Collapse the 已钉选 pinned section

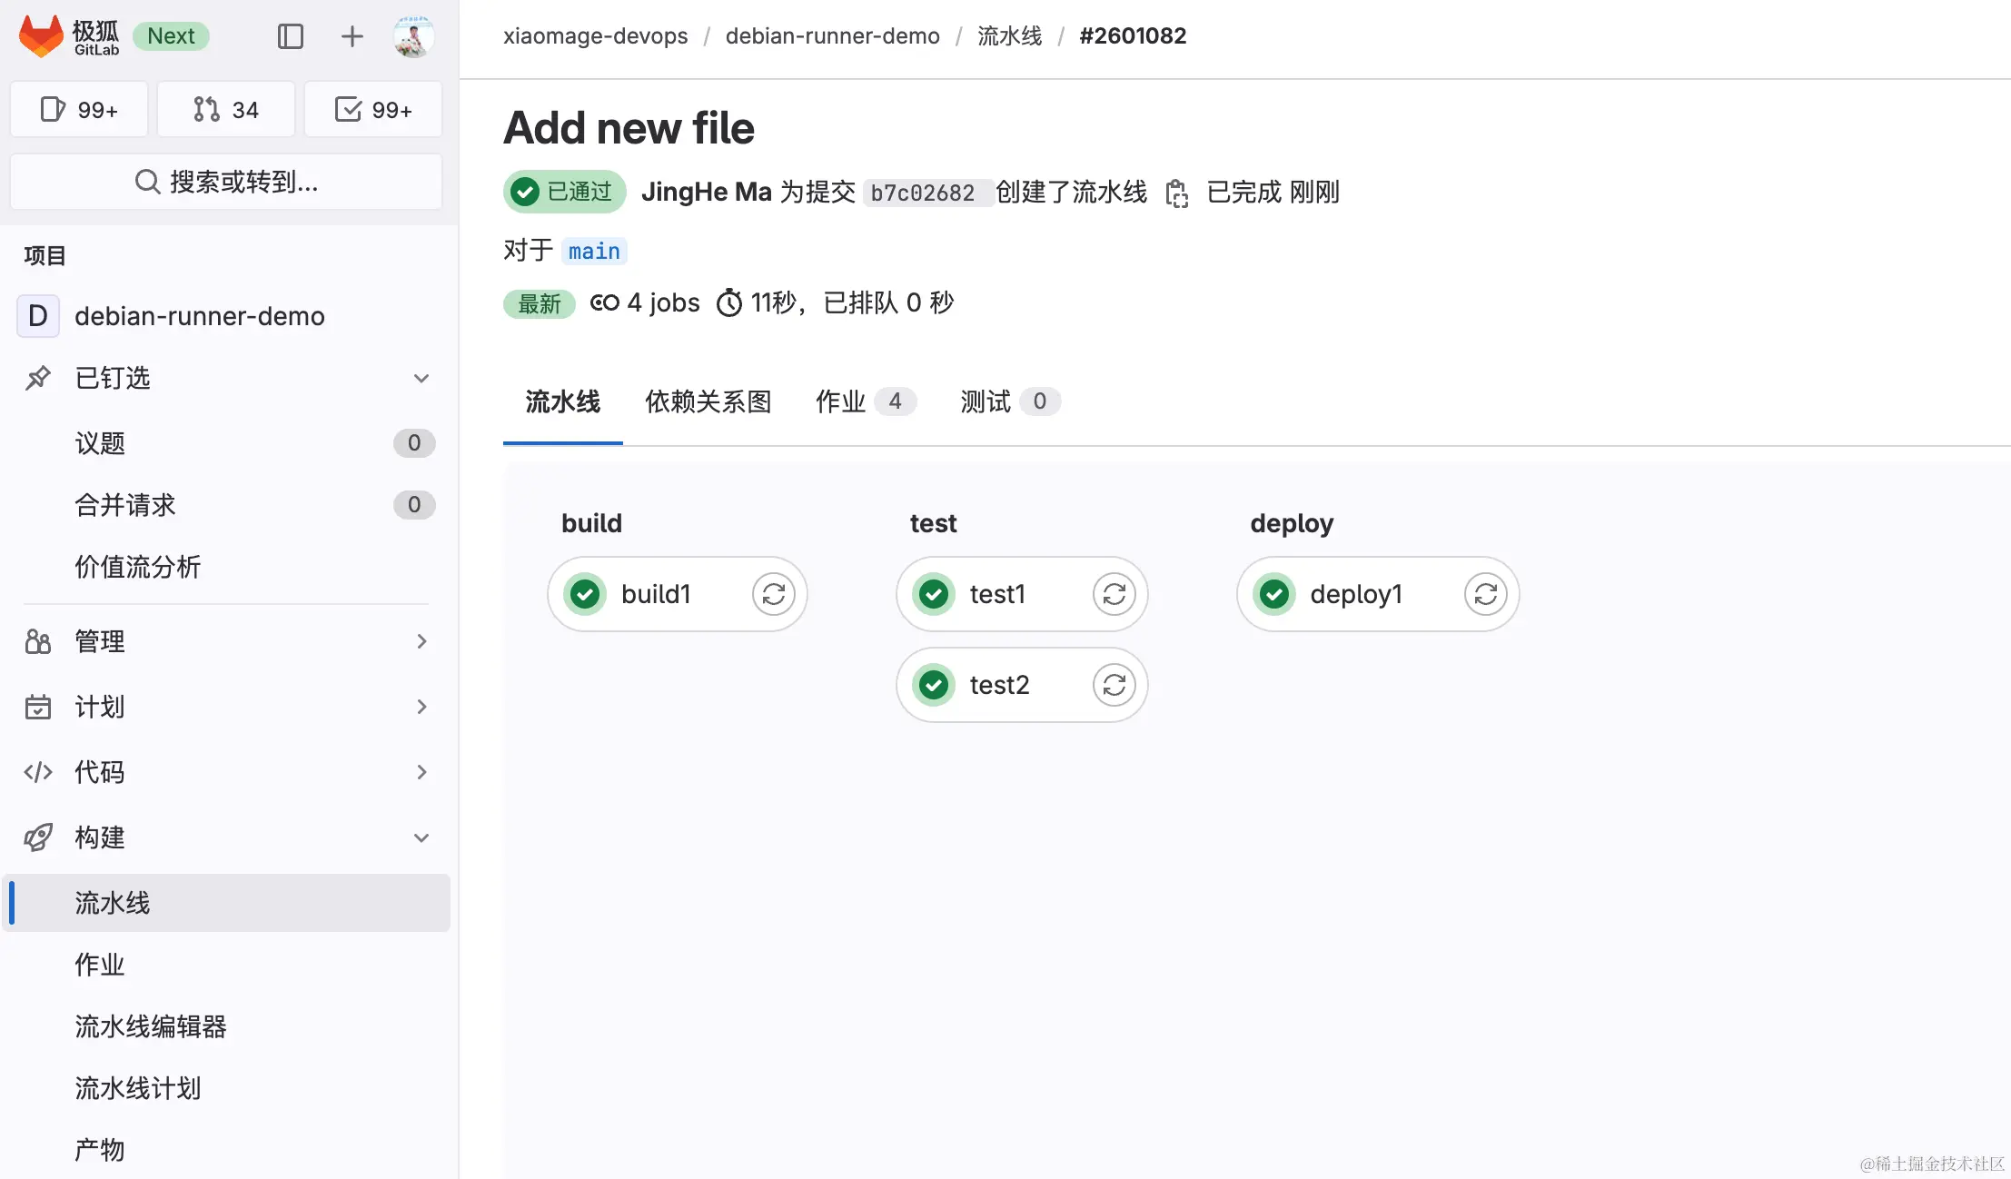(x=421, y=378)
